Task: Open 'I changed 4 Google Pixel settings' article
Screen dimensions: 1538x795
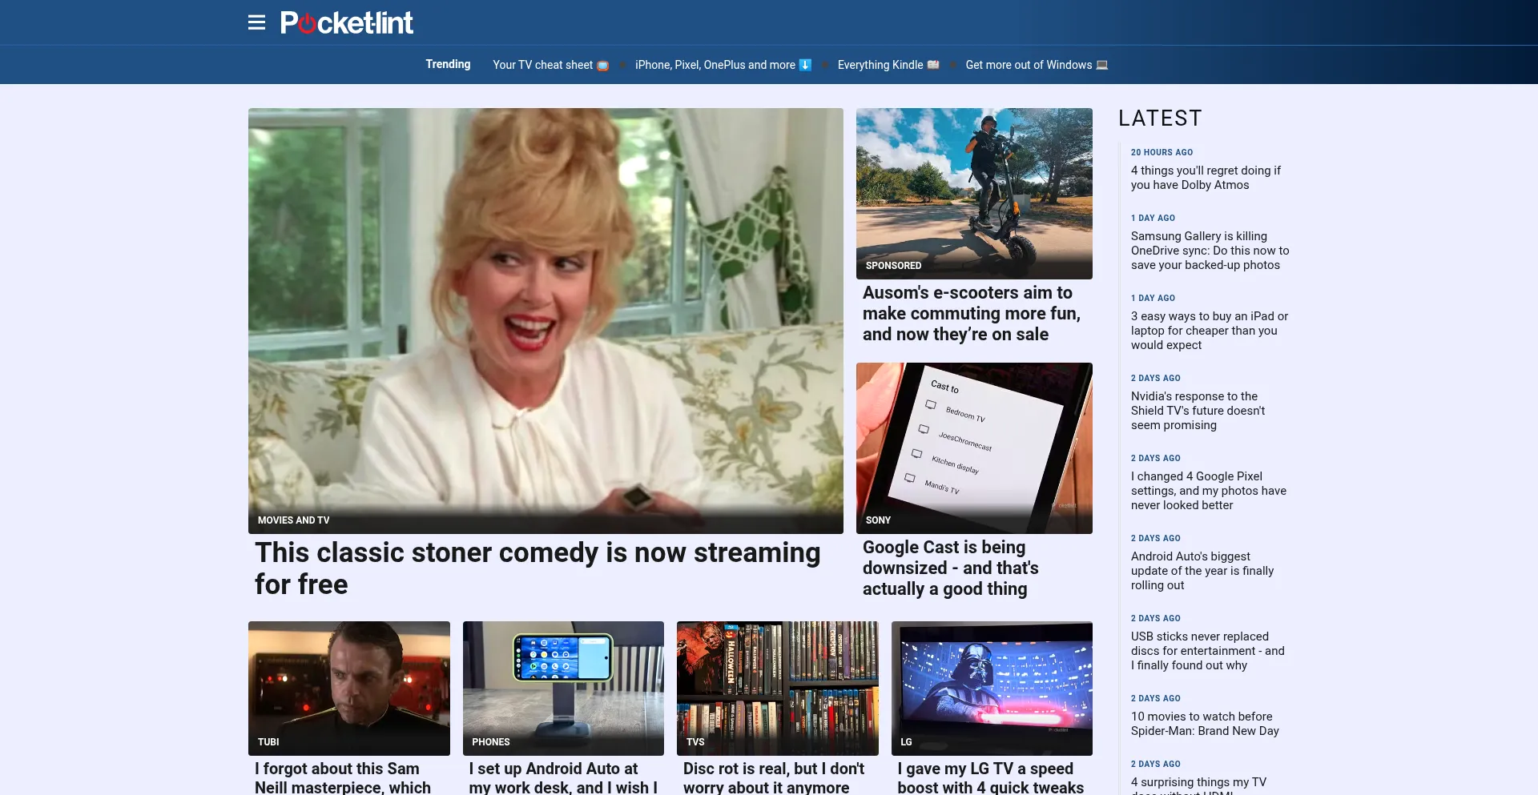Action: tap(1209, 491)
